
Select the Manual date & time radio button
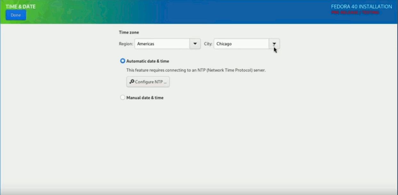(123, 98)
